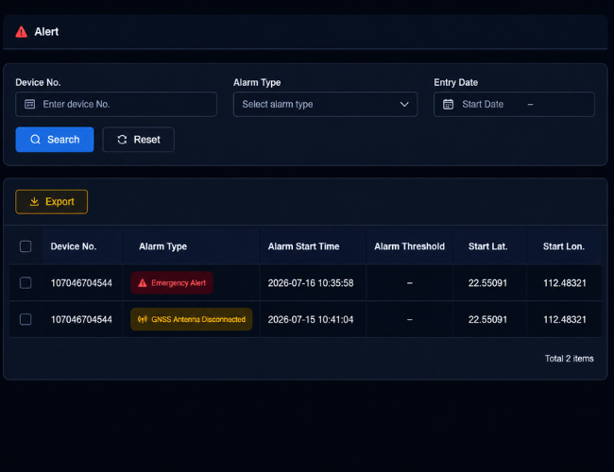
Task: Click the Alarm Threshold column header
Action: pos(409,246)
